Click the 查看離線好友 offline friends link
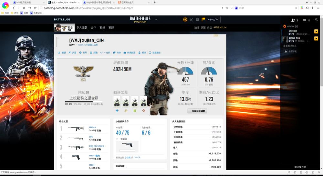Screen dimensions: 323x176 [x=290, y=46]
